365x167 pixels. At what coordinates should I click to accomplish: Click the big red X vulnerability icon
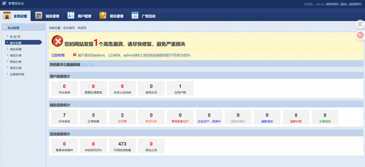57,41
